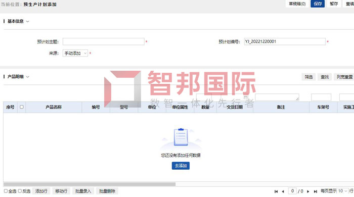
Task: Click the horizontal scrollbar of product table
Action: 90,184
